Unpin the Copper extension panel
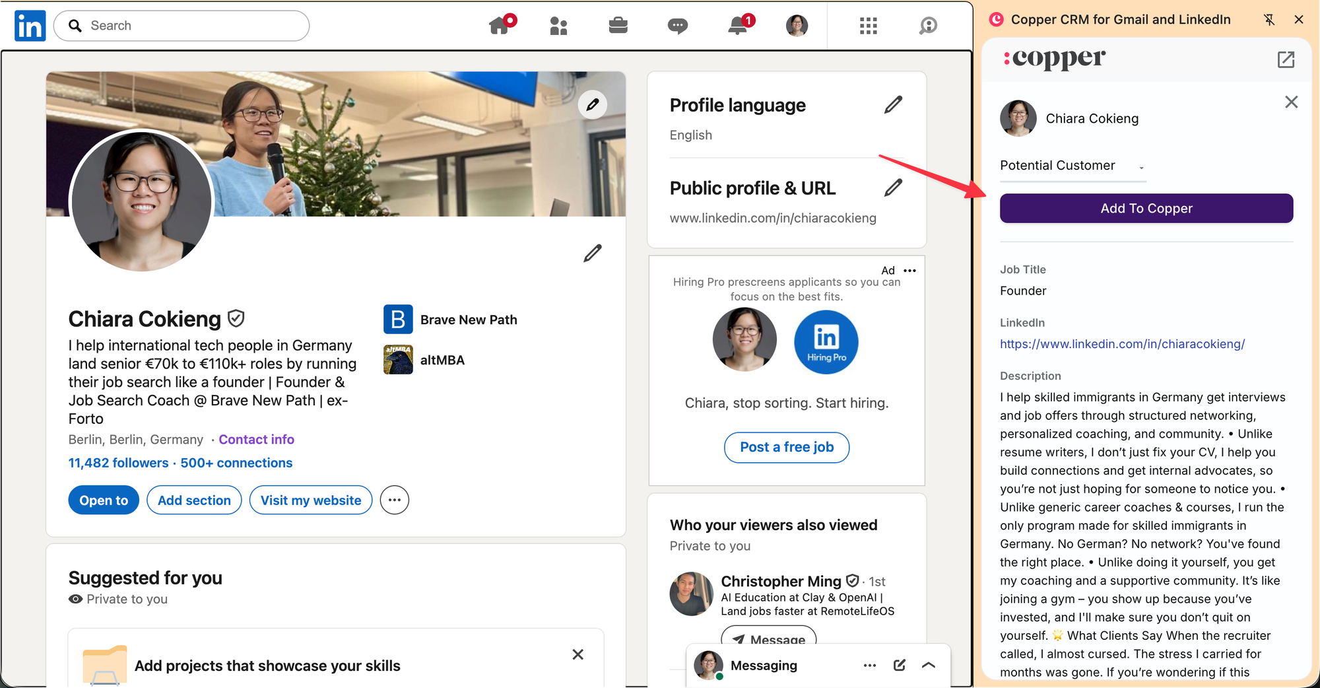 click(1269, 20)
